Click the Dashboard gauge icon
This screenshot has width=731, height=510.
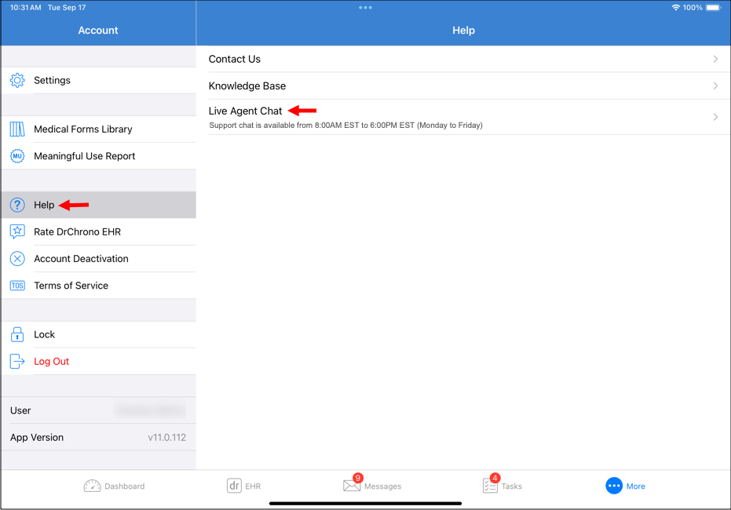point(92,486)
